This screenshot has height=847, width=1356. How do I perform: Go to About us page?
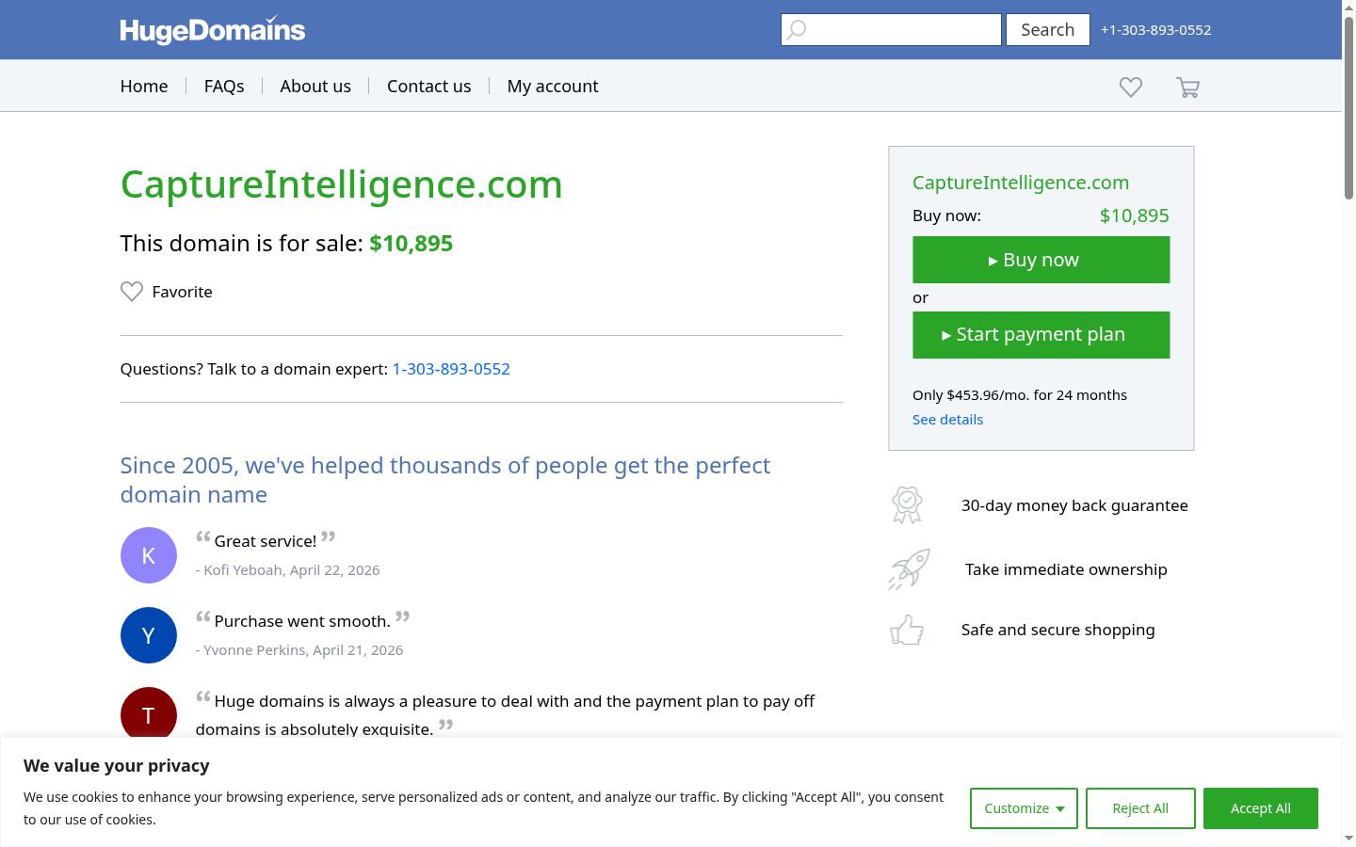click(x=315, y=87)
